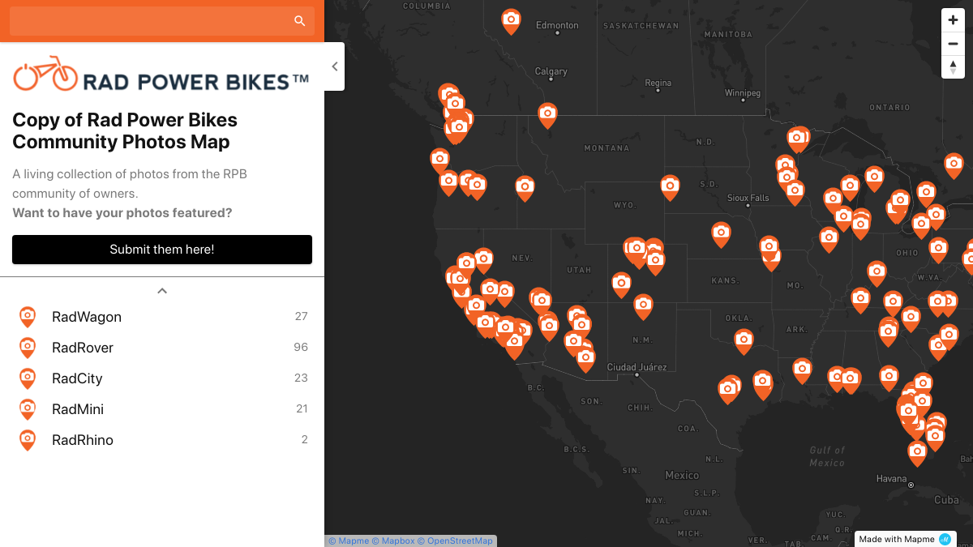Open the photo pin north of Kansas
The image size is (973, 547).
click(721, 234)
